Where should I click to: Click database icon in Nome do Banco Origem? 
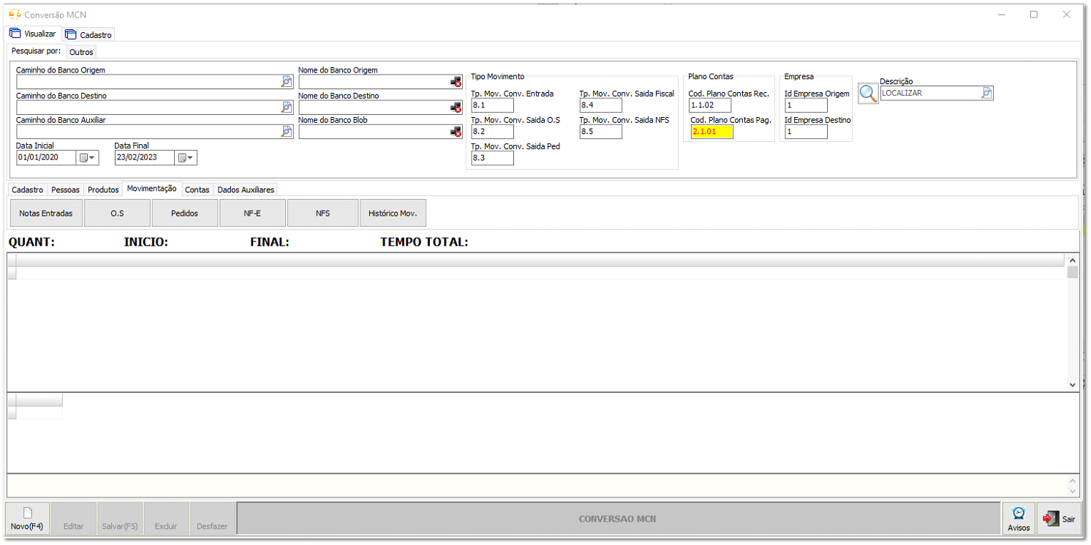coord(456,83)
